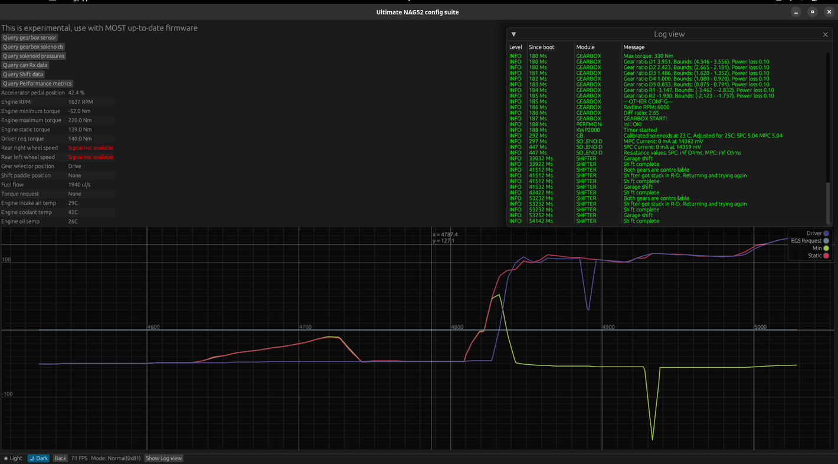Close the Log view panel
Screen dimensions: 838x464
pyautogui.click(x=825, y=34)
